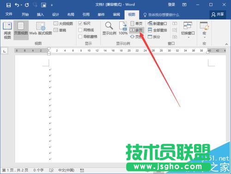Click the Synchronous Scrolling icon
Image resolution: width=231 pixels, height=174 pixels.
[175, 30]
